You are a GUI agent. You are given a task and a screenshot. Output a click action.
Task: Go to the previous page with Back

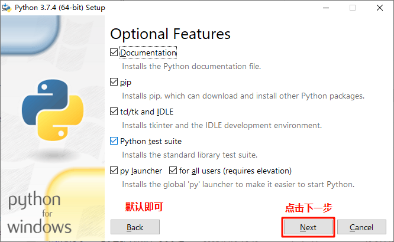tap(135, 227)
